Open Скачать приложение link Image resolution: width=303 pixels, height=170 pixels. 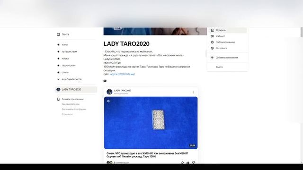(x=72, y=99)
